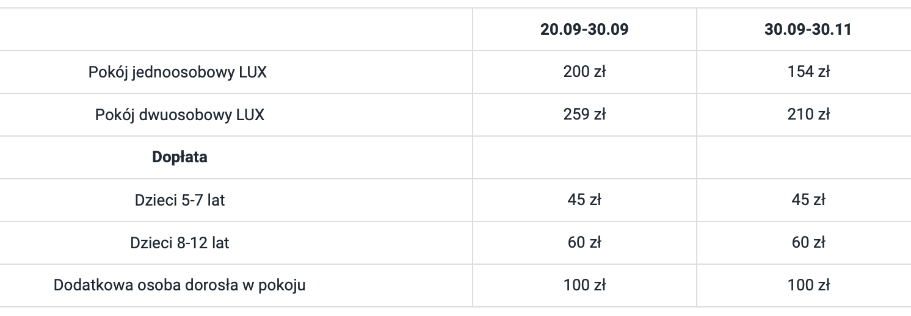
Task: Click the Dzieci 5-7 lat row label
Action: coord(180,200)
